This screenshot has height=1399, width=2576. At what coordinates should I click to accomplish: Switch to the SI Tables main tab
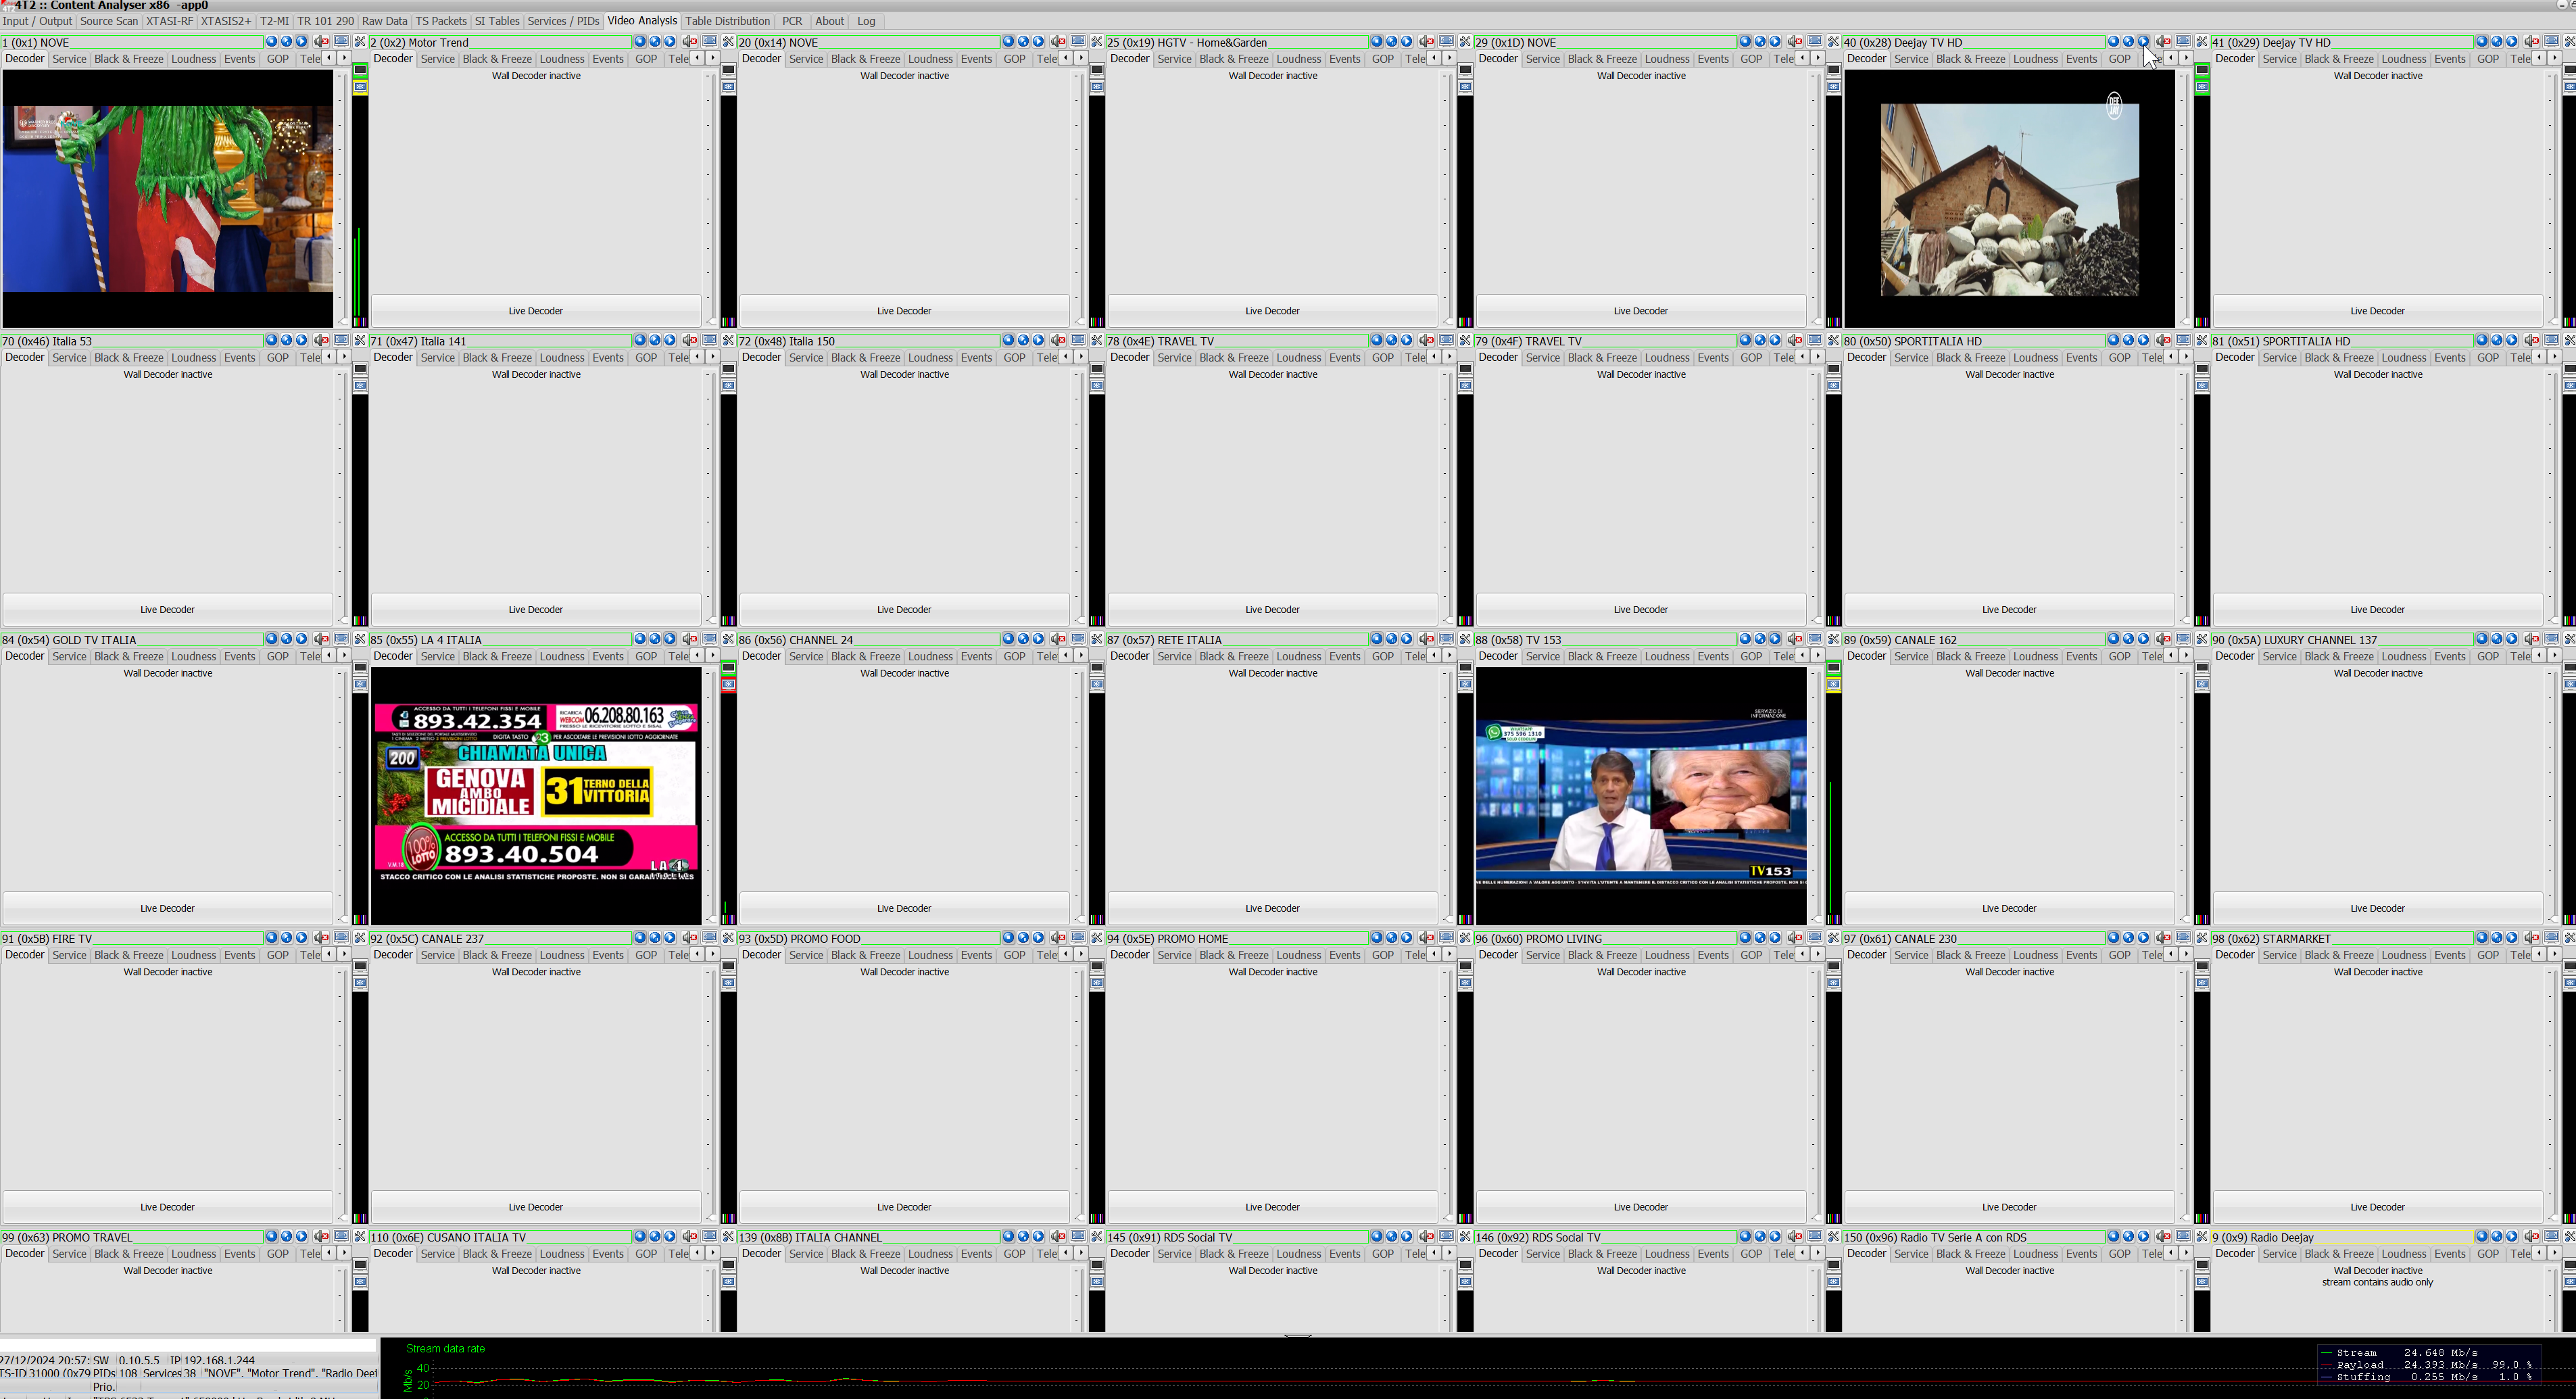tap(496, 21)
